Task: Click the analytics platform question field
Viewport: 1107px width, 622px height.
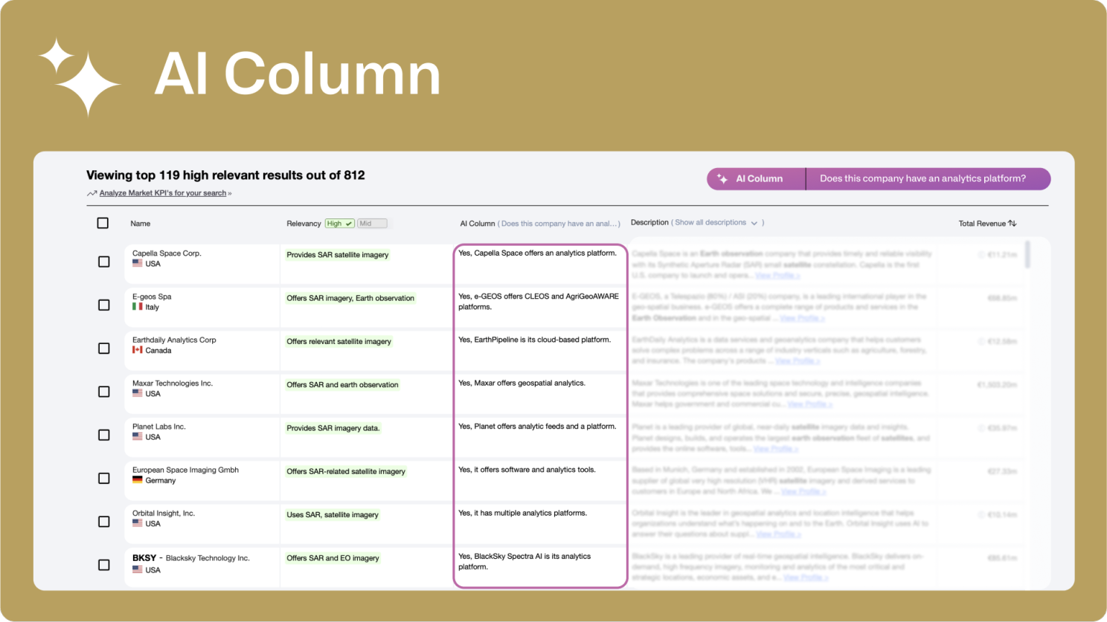Action: click(928, 178)
